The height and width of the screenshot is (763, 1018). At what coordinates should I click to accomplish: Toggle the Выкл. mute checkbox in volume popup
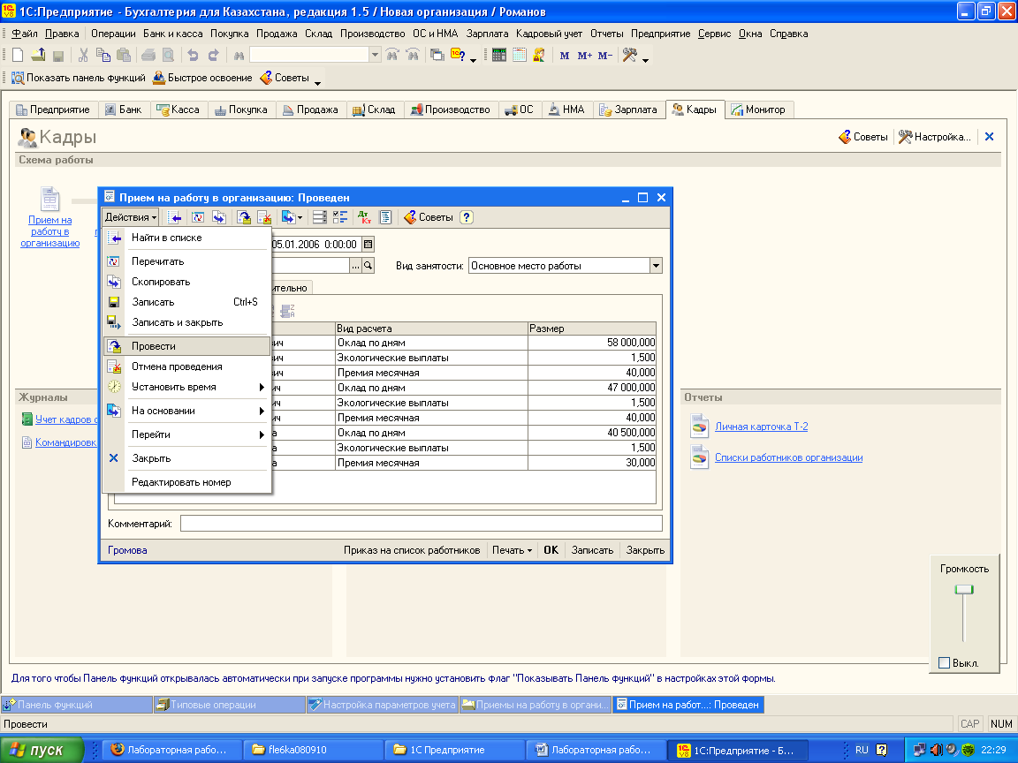945,663
